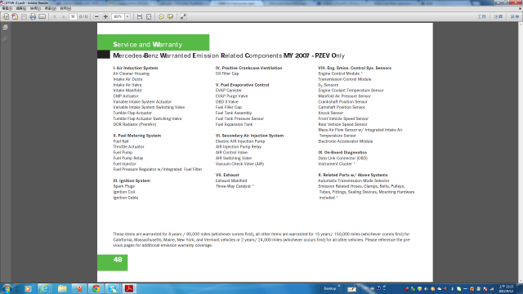The image size is (523, 294).
Task: Open the Windows Start menu
Action: pyautogui.click(x=7, y=288)
